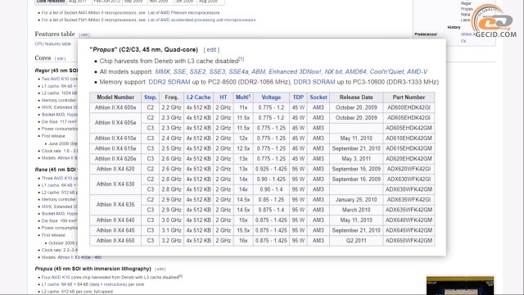Screen dimensions: 524x295
Task: Follow the SSE4a instruction set link
Action: coord(238,71)
